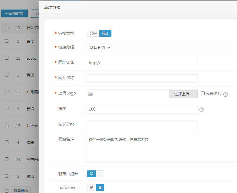The width and height of the screenshot is (237, 193).
Task: Click the 批量删除 button
Action: [x=21, y=190]
